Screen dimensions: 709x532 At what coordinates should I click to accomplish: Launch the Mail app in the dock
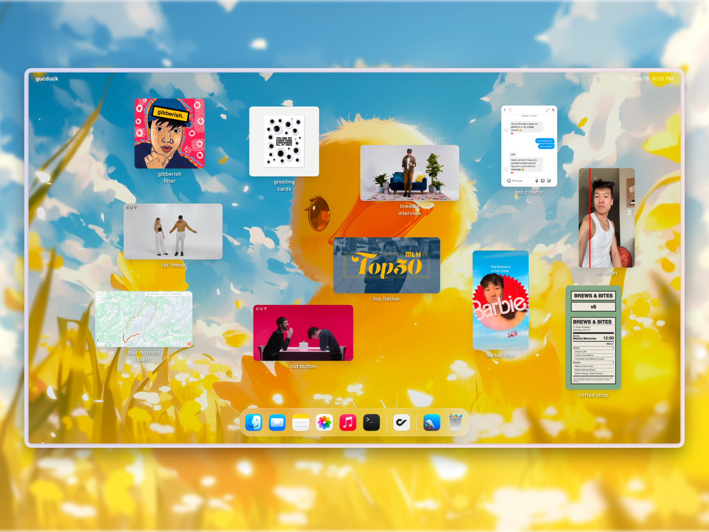[x=277, y=422]
